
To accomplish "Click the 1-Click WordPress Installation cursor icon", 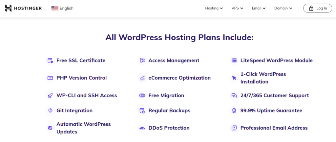I will [x=234, y=78].
